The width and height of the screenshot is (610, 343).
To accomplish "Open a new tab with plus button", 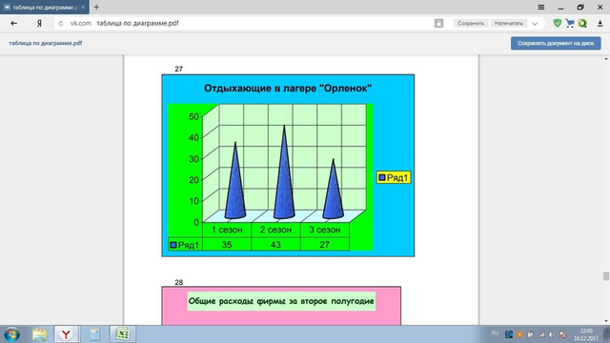I will click(x=96, y=7).
